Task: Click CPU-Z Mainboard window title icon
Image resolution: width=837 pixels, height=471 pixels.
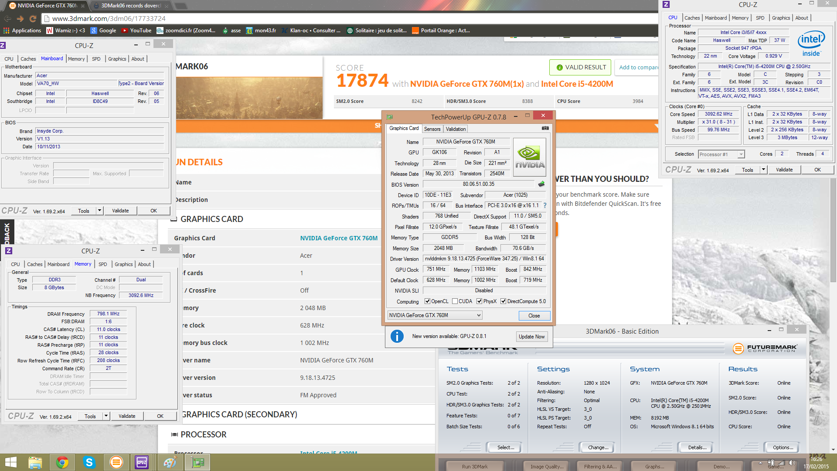Action: tap(3, 45)
